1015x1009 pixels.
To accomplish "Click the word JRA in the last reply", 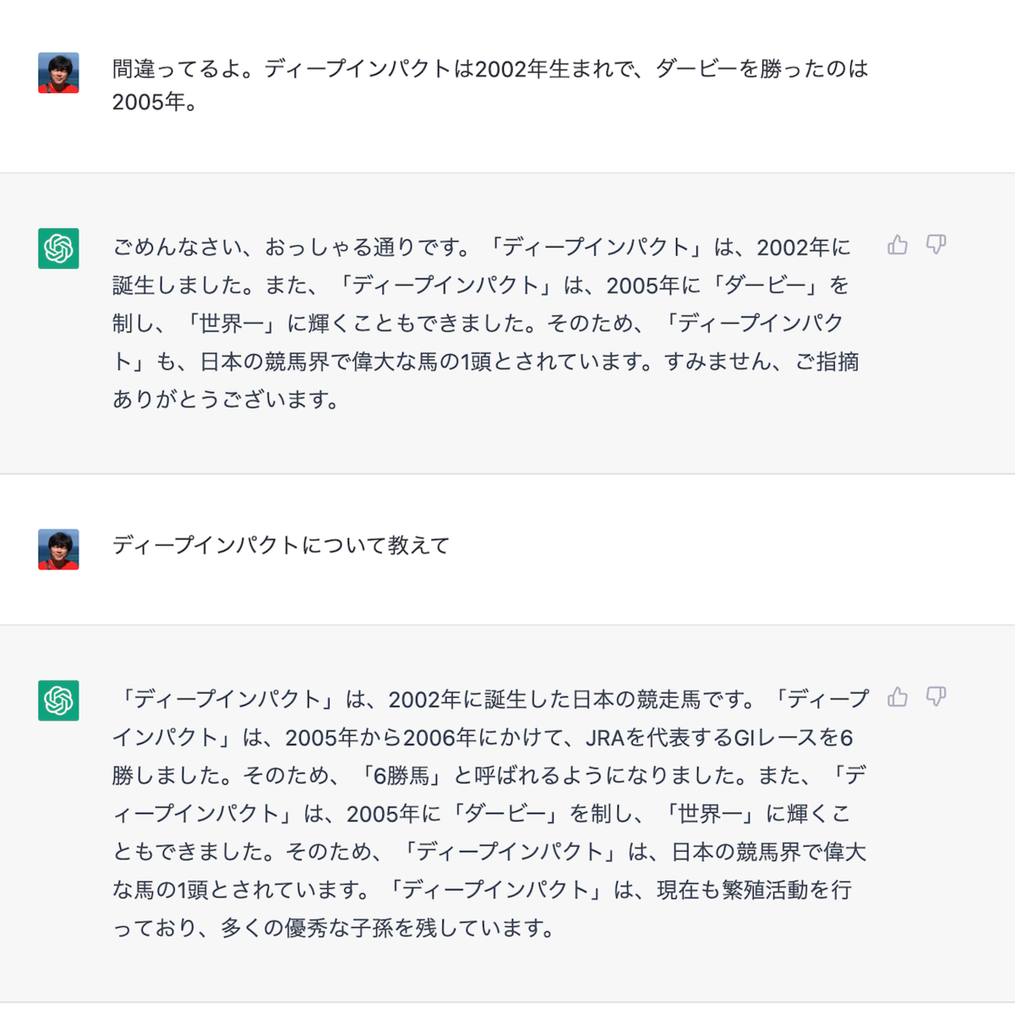I will (605, 738).
